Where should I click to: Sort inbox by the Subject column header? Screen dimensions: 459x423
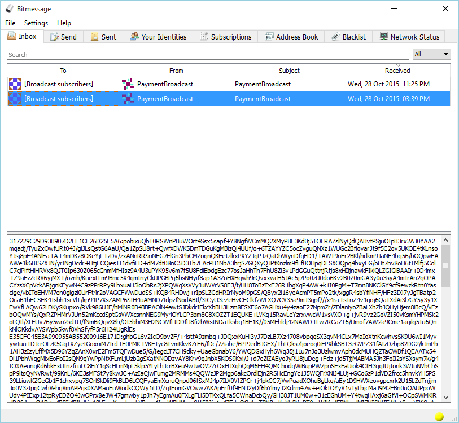coord(289,71)
